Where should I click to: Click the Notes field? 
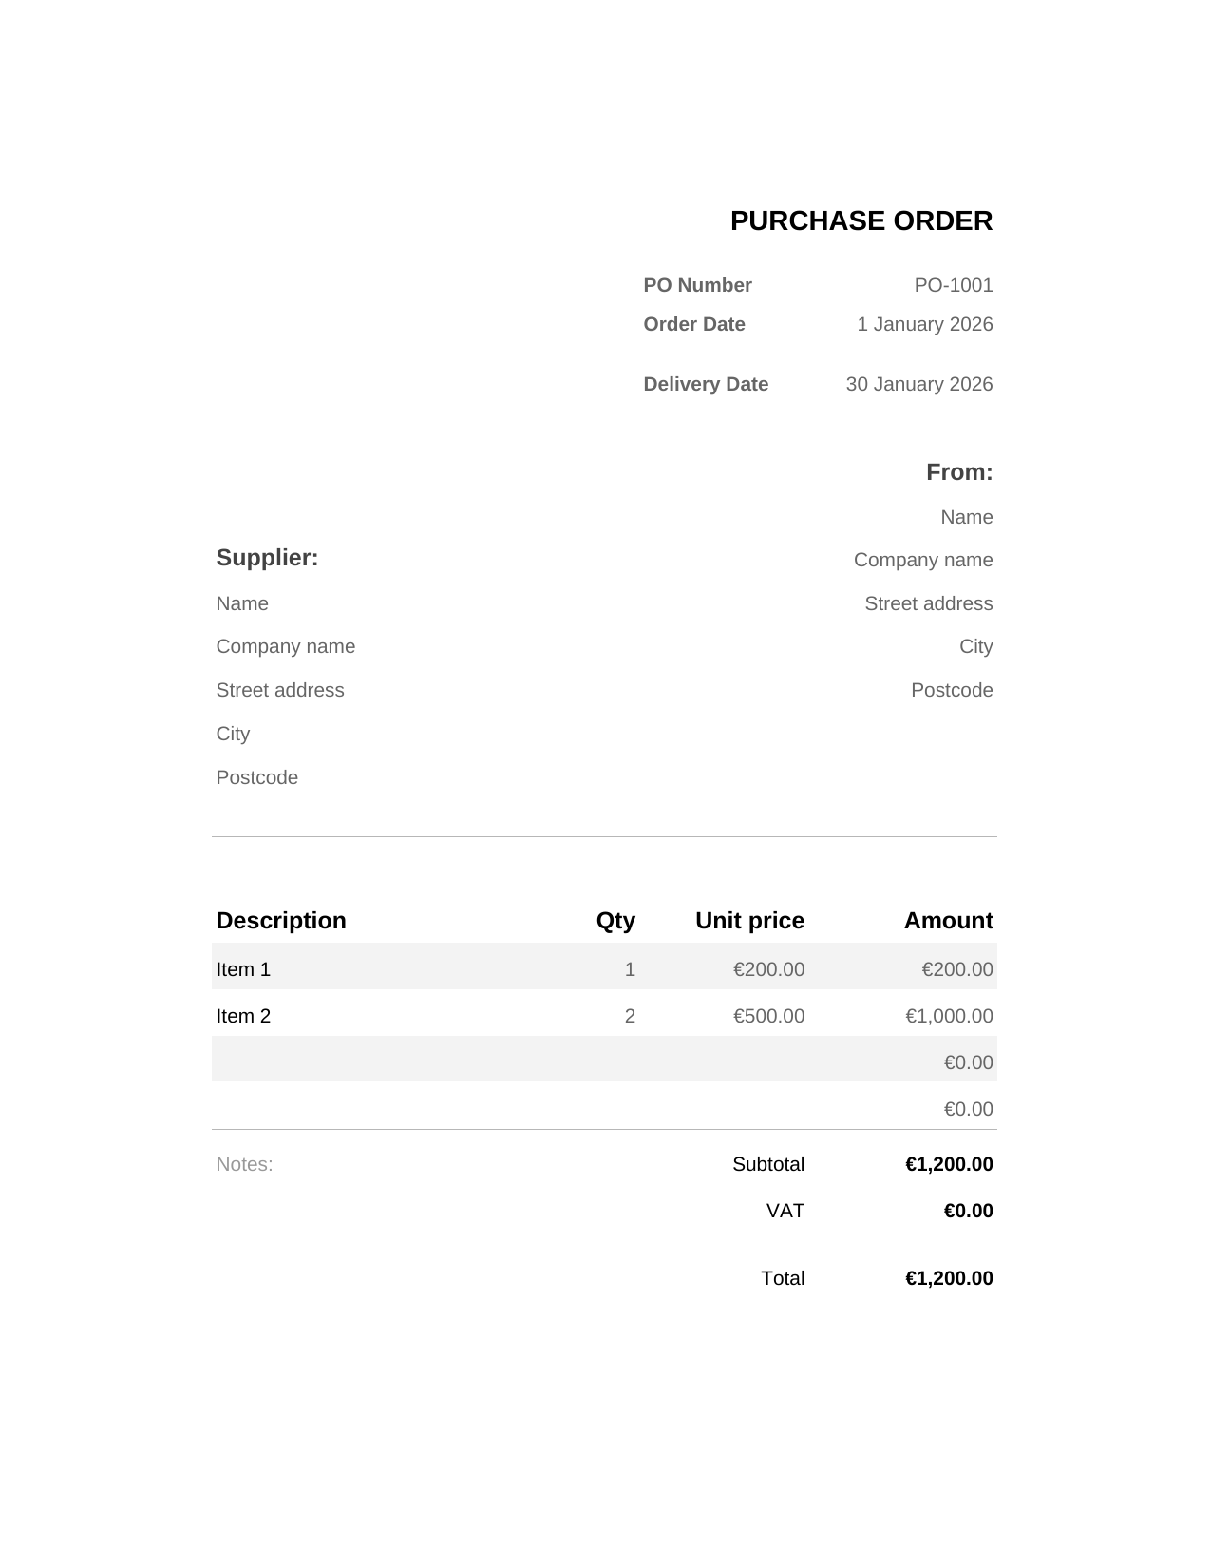click(244, 1164)
